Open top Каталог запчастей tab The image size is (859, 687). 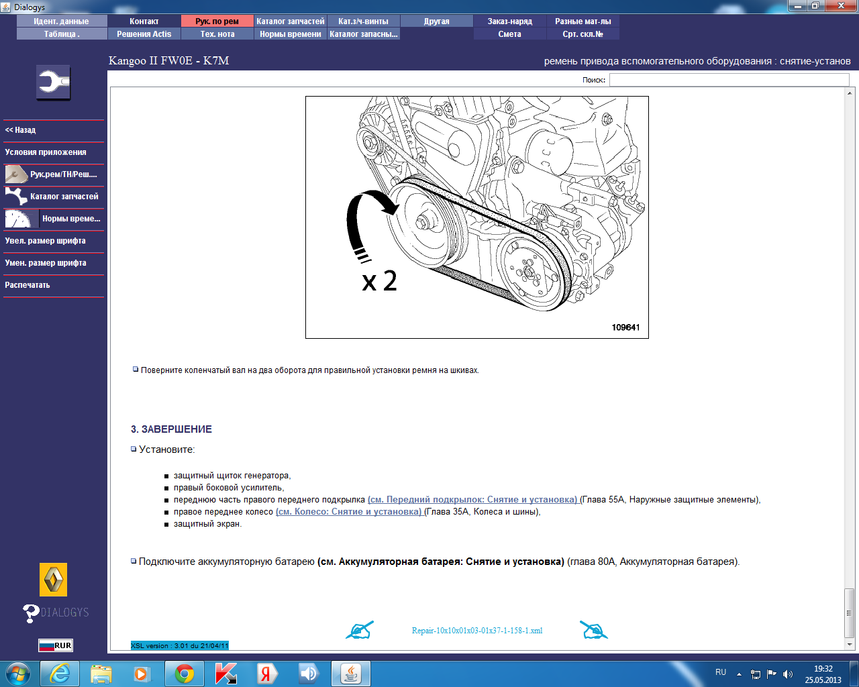(x=291, y=21)
